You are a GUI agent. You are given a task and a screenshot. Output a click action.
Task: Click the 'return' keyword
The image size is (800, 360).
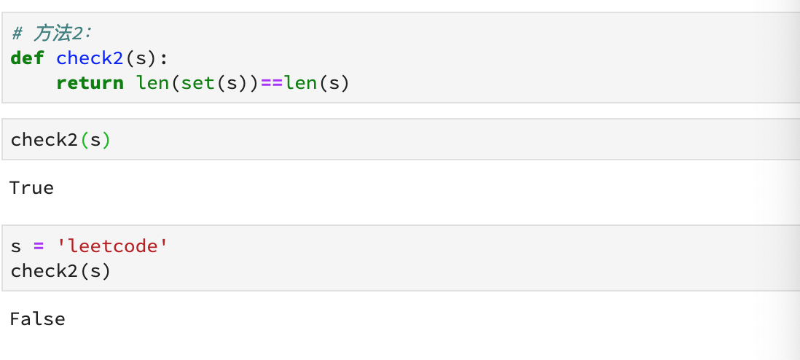[x=90, y=83]
